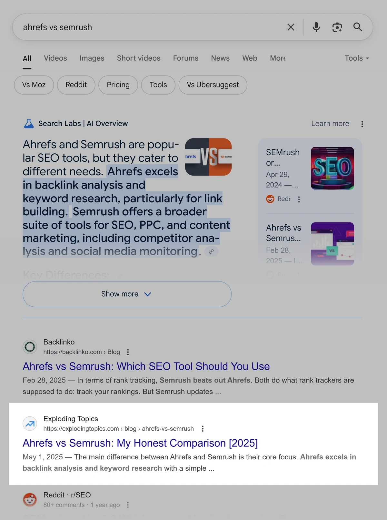Screen dimensions: 387x520
Task: Open Backlinko result three-dot menu
Action: click(128, 352)
